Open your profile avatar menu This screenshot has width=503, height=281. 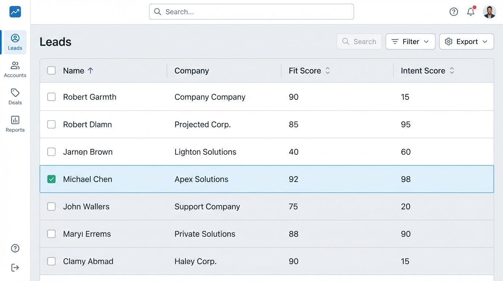[489, 11]
